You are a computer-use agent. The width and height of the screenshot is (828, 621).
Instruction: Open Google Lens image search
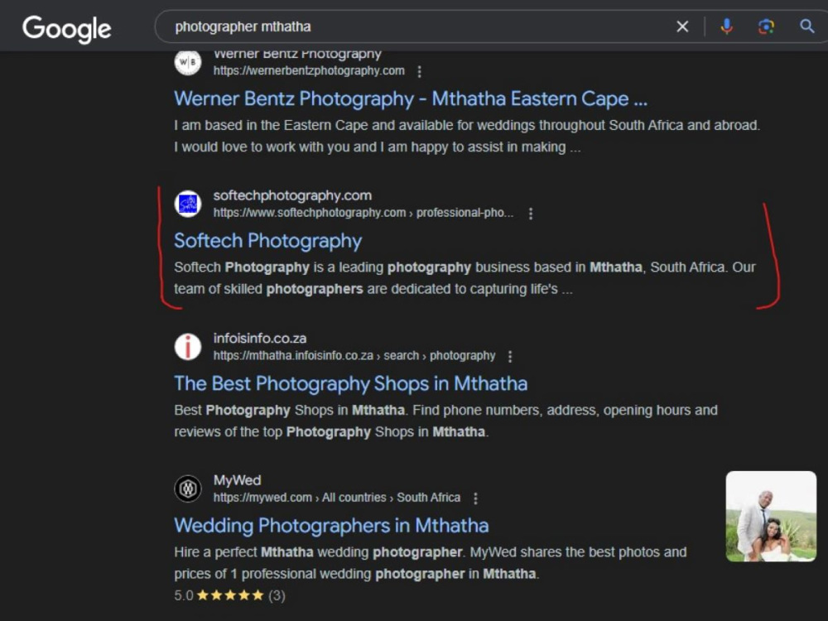(x=766, y=26)
